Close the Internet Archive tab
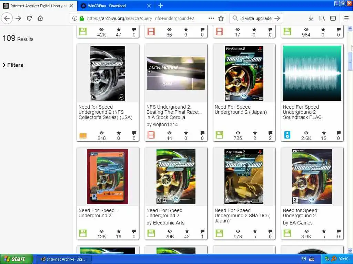This screenshot has height=264, width=353. point(71,6)
